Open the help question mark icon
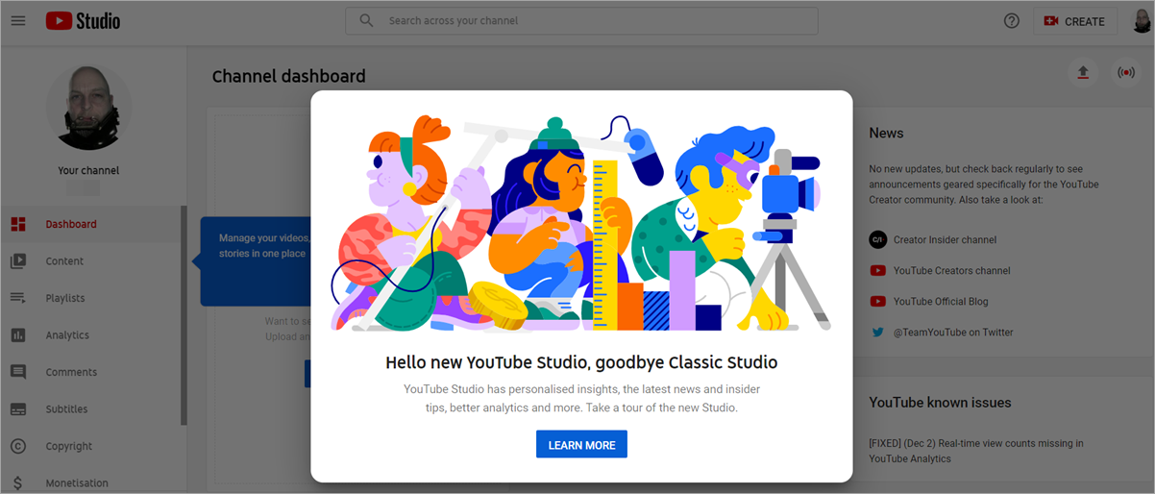Viewport: 1155px width, 494px height. click(x=1011, y=21)
